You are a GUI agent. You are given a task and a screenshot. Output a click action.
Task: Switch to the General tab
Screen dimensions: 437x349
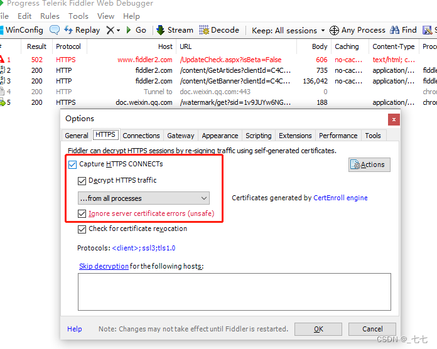77,136
